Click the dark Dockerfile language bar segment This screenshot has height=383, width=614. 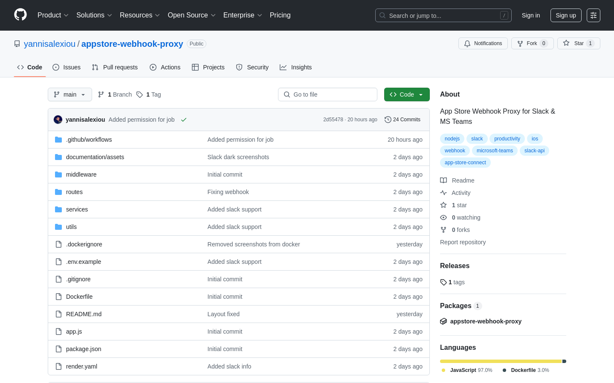click(565, 361)
